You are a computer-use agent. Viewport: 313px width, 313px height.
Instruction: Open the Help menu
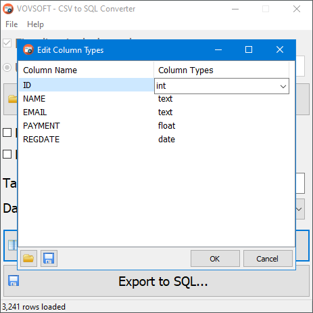click(x=35, y=24)
